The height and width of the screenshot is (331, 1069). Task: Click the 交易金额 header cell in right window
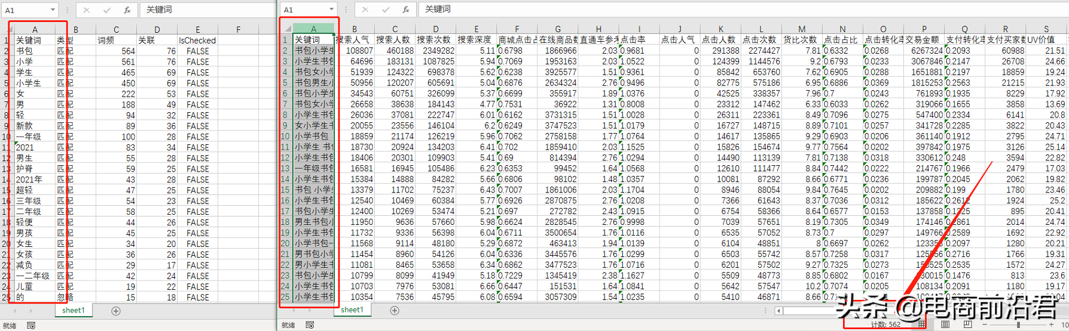point(924,40)
